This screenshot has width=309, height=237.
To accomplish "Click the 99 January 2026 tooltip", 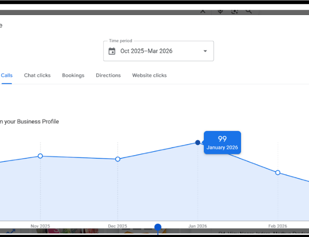I will pos(222,142).
